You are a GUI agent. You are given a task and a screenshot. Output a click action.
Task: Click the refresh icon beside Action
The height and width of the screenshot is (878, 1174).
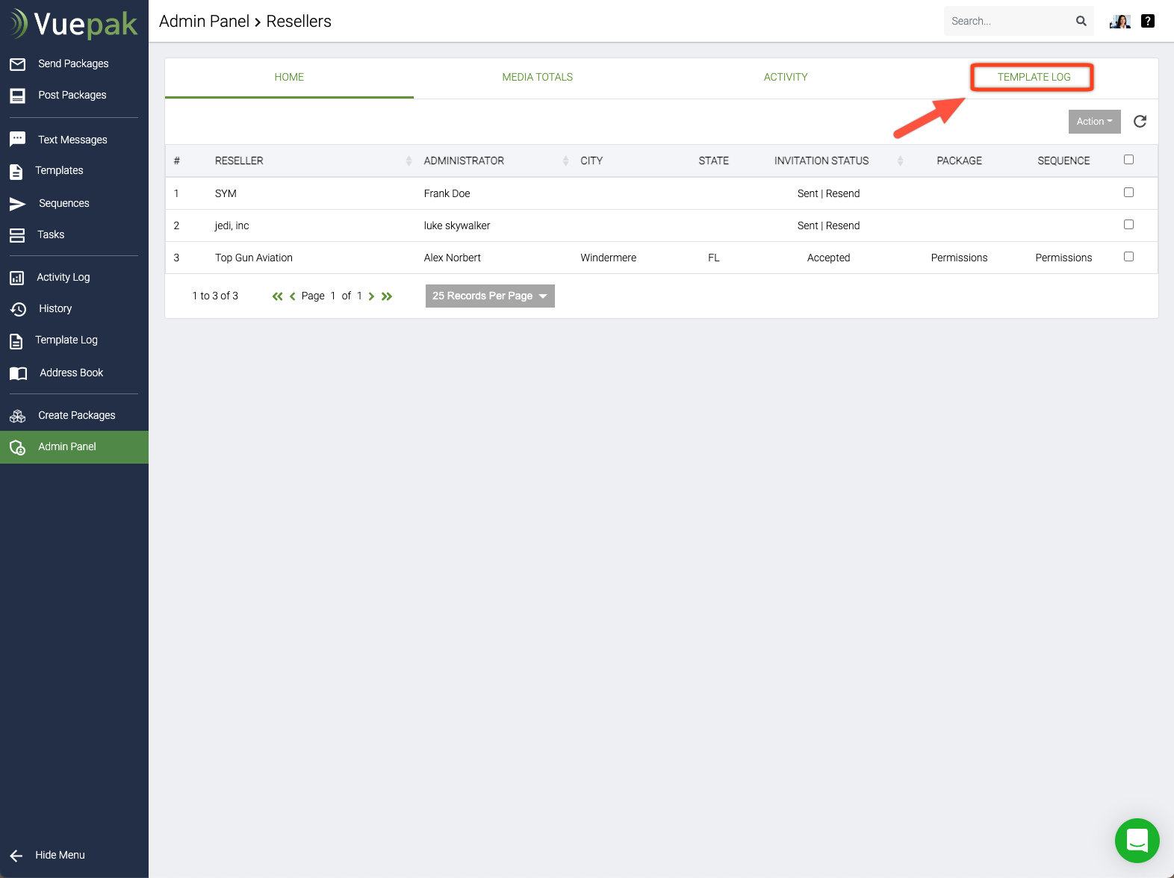[x=1140, y=122]
